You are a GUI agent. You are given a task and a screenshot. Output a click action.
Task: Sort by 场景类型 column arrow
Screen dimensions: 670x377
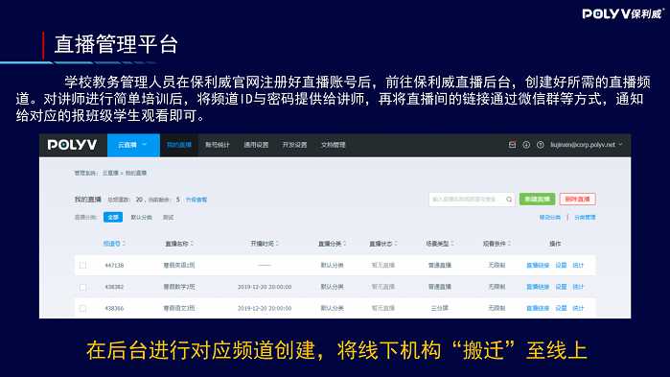click(452, 244)
